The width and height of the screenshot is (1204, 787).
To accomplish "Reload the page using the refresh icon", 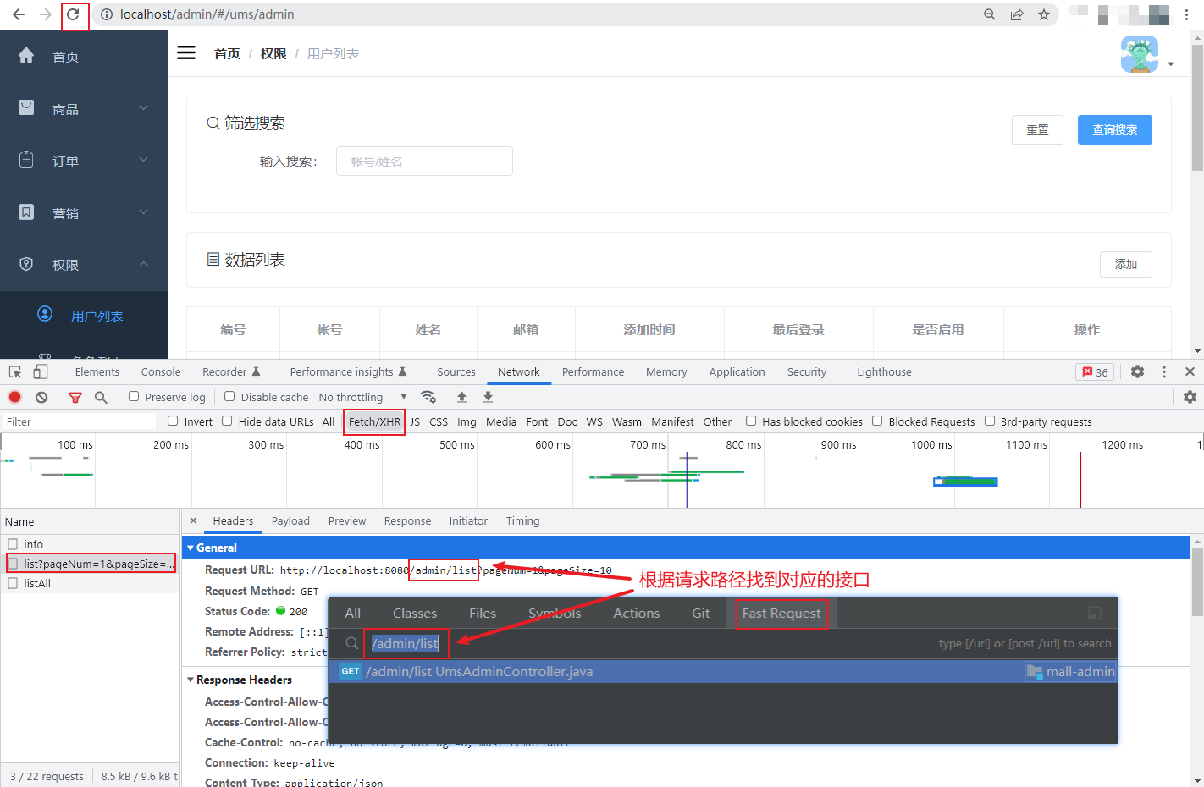I will (x=74, y=14).
